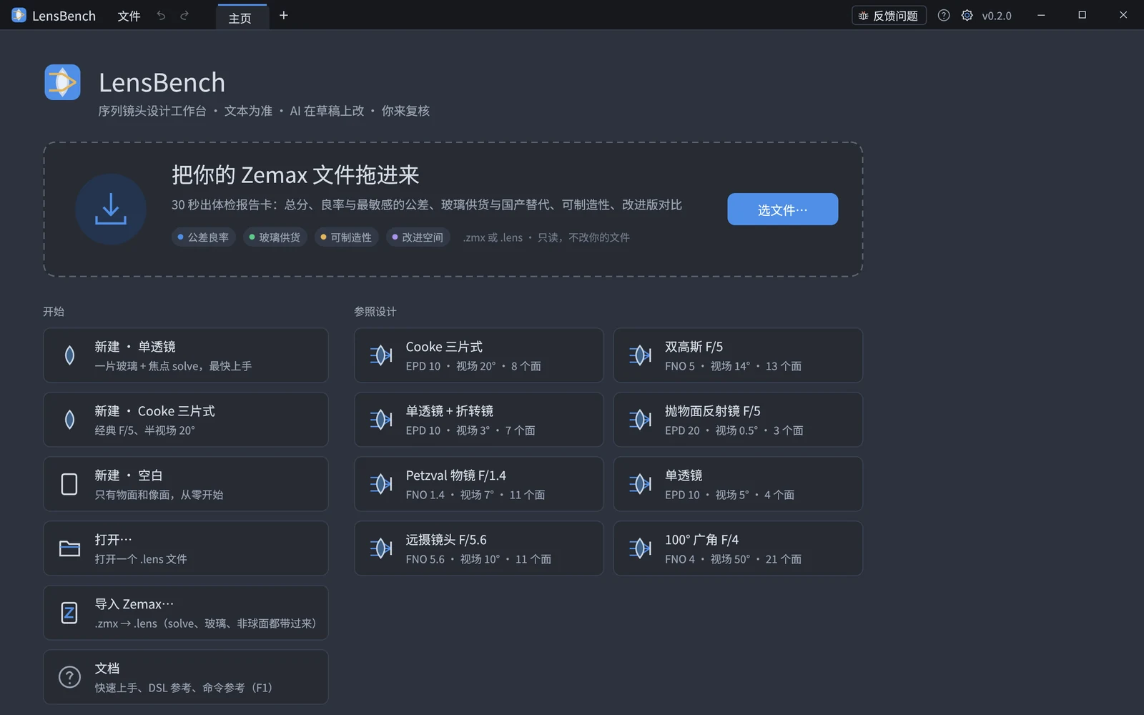Click the text 快速上手、DSL 参考、命令参考（F1）
The height and width of the screenshot is (715, 1144).
pyautogui.click(x=184, y=688)
